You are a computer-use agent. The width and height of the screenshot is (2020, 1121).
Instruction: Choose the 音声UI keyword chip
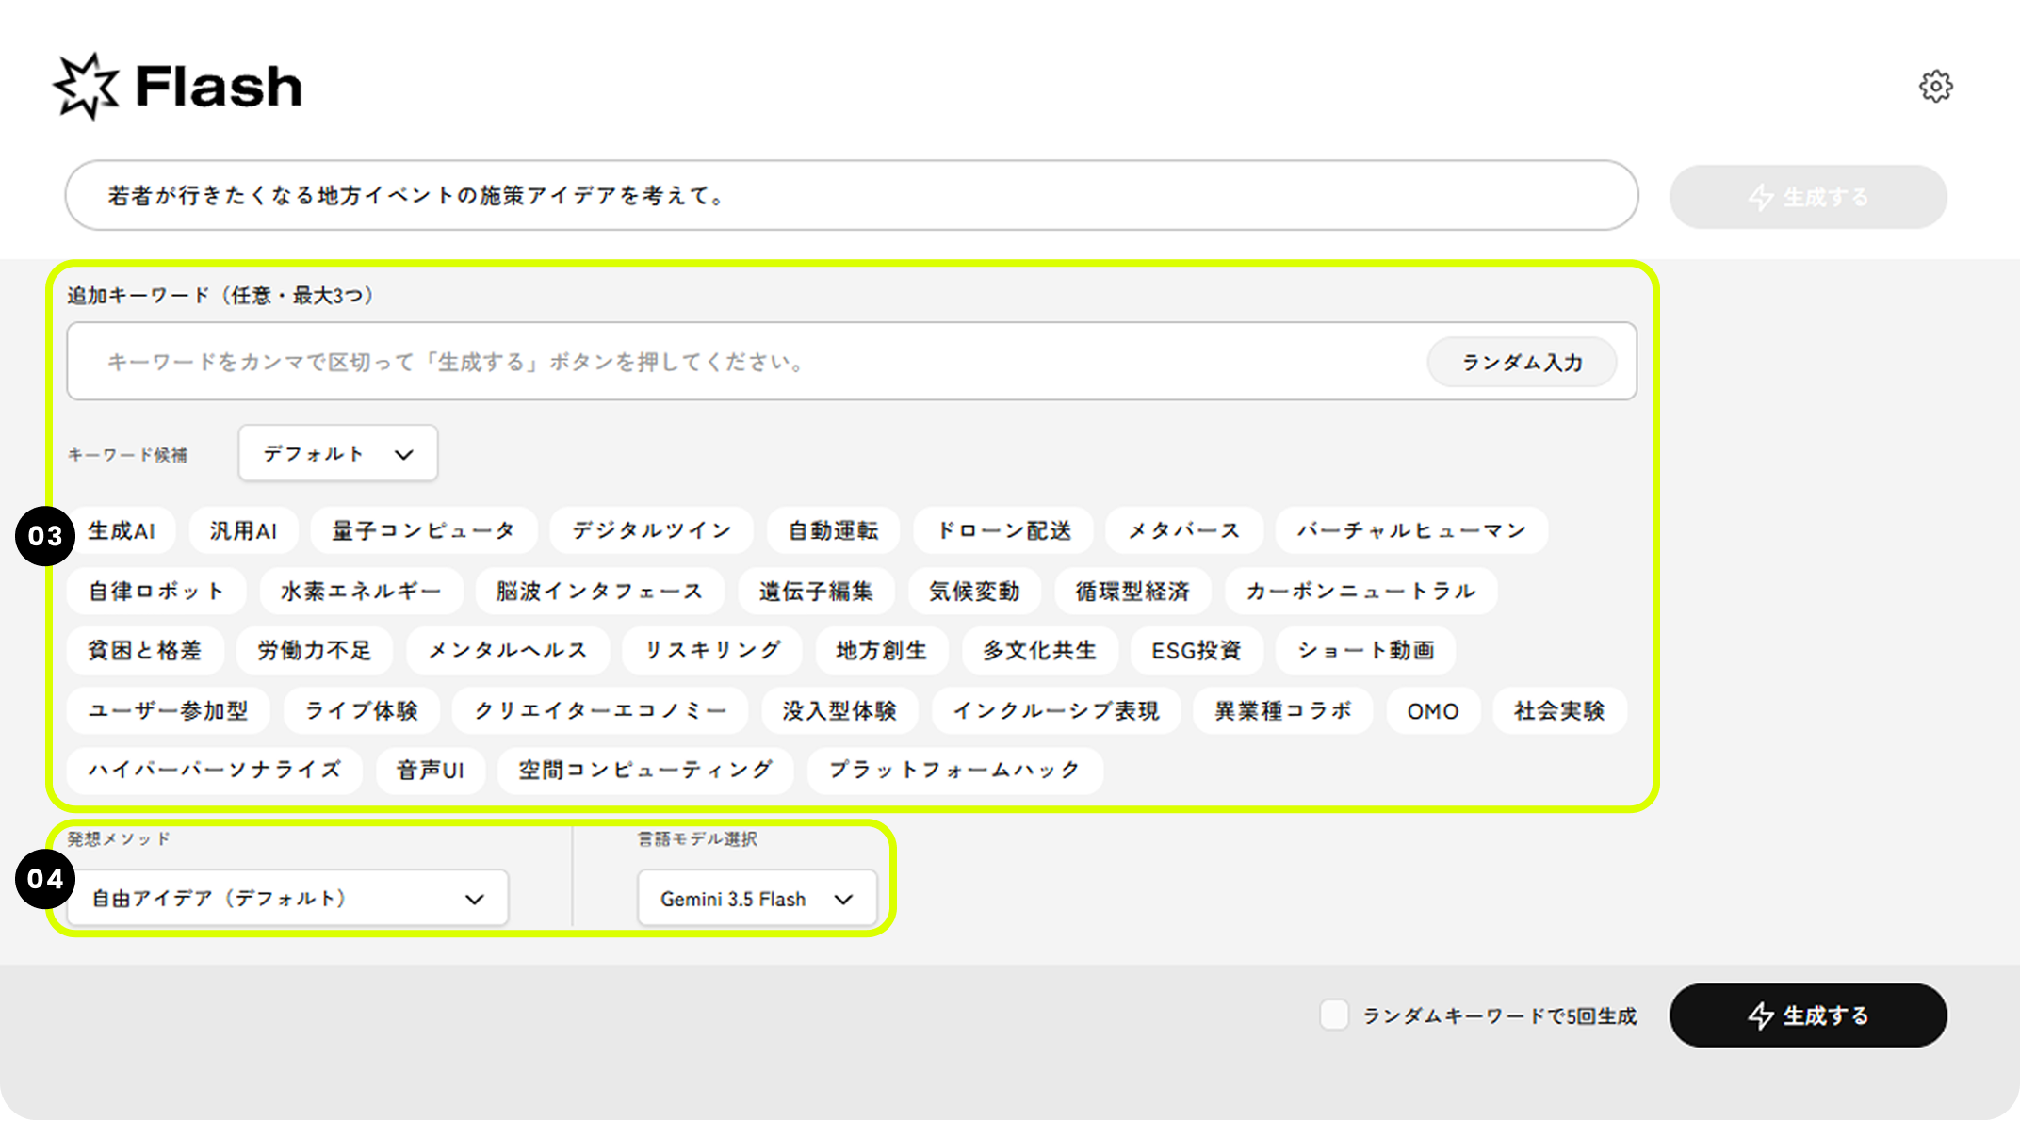click(x=431, y=771)
